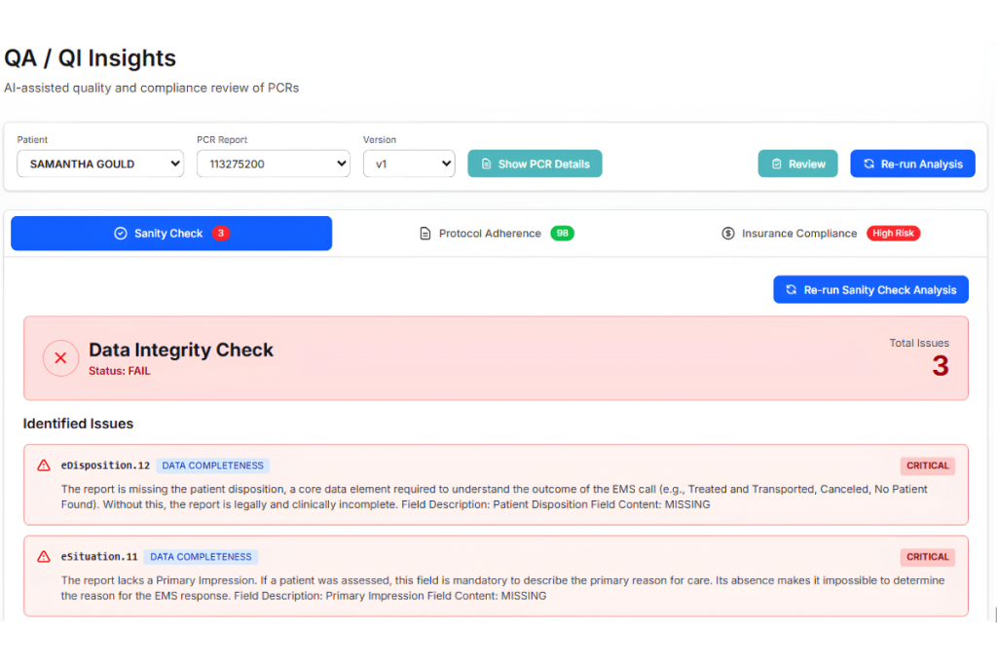
Task: Click the dollar icon on Insurance Compliance
Action: [728, 234]
